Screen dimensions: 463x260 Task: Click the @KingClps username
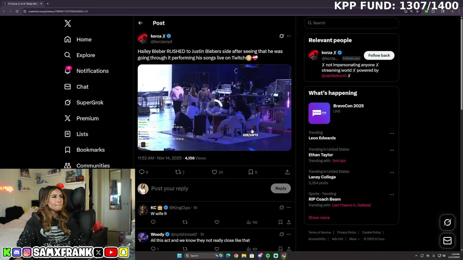180,208
